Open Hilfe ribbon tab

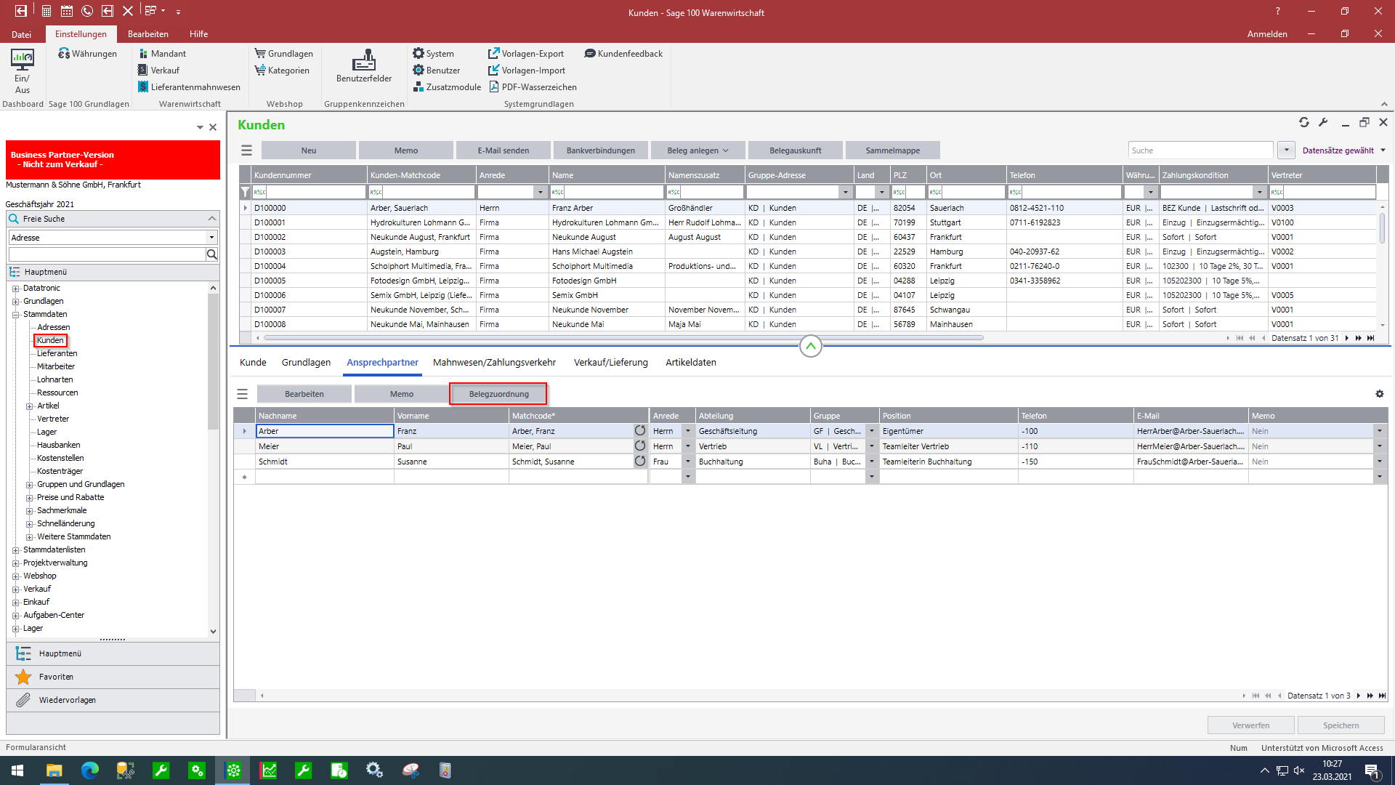point(199,34)
